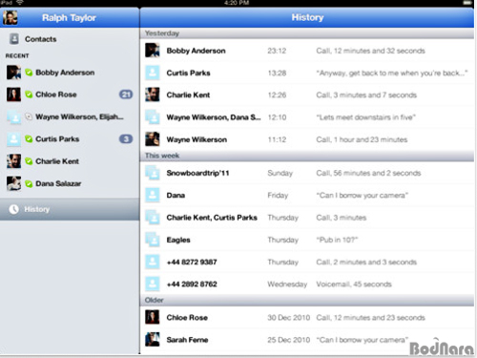The height and width of the screenshot is (358, 477).
Task: Open Sarah Ferne's avatar in Older history
Action: (153, 340)
